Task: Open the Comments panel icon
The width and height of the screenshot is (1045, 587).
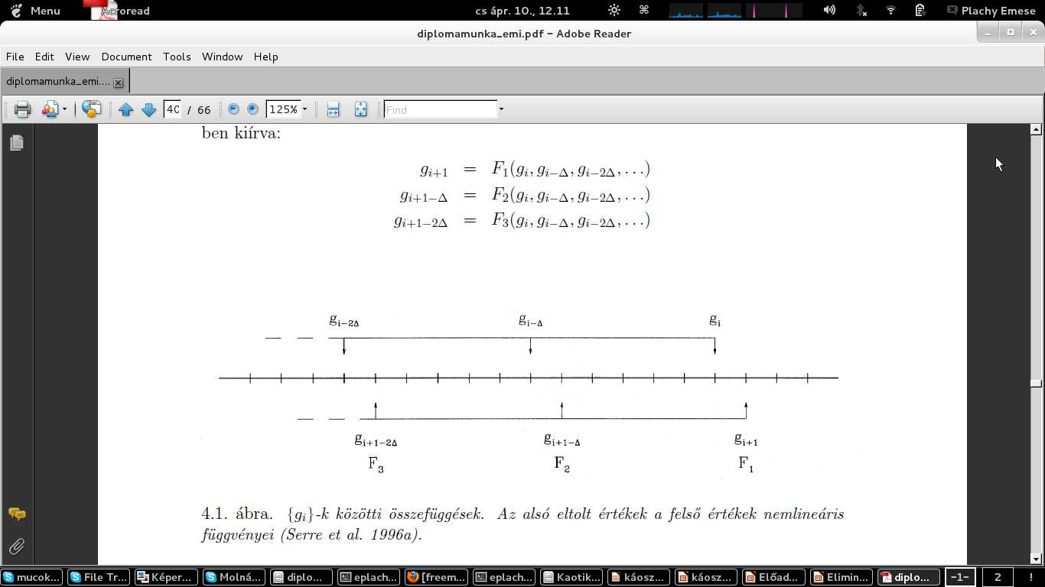Action: [17, 514]
